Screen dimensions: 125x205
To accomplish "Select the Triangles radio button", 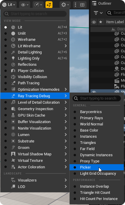I will (x=75, y=143).
